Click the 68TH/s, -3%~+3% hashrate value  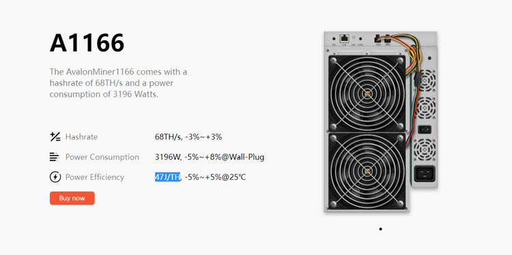coord(188,137)
